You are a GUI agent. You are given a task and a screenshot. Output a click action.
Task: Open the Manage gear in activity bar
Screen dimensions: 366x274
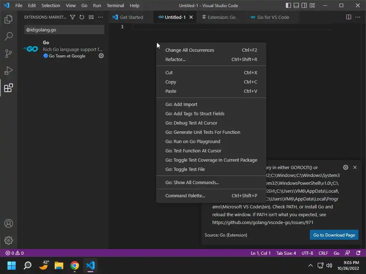pyautogui.click(x=9, y=240)
